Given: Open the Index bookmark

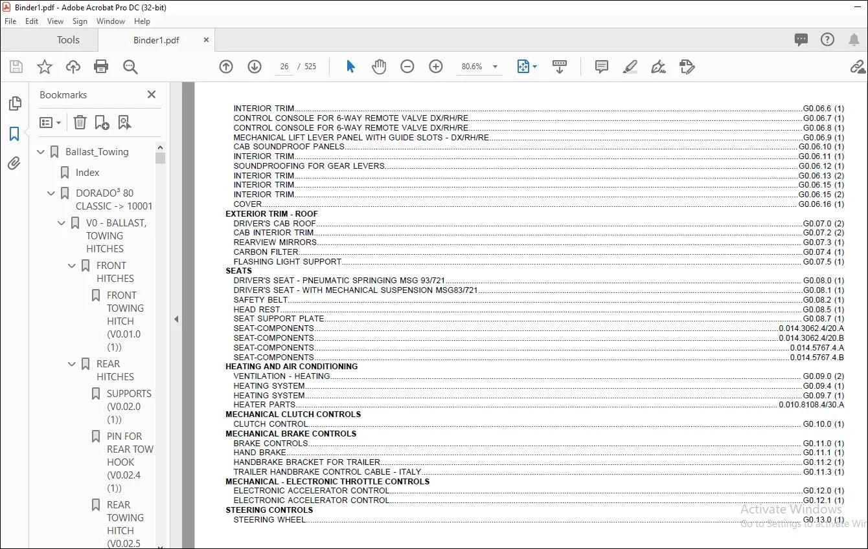Looking at the screenshot, I should 87,173.
